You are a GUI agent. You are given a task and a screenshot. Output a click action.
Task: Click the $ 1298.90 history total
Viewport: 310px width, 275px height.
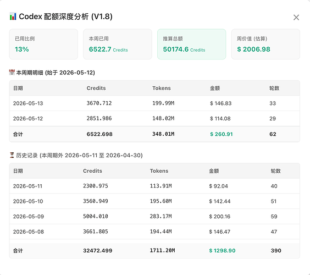click(222, 251)
